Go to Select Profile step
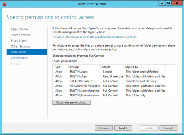 click(19, 29)
